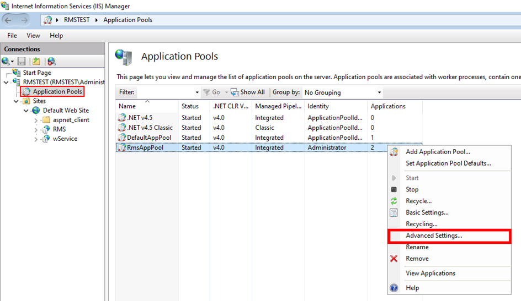This screenshot has height=301, width=521.
Task: Select the Start Page tree node
Action: [x=36, y=73]
